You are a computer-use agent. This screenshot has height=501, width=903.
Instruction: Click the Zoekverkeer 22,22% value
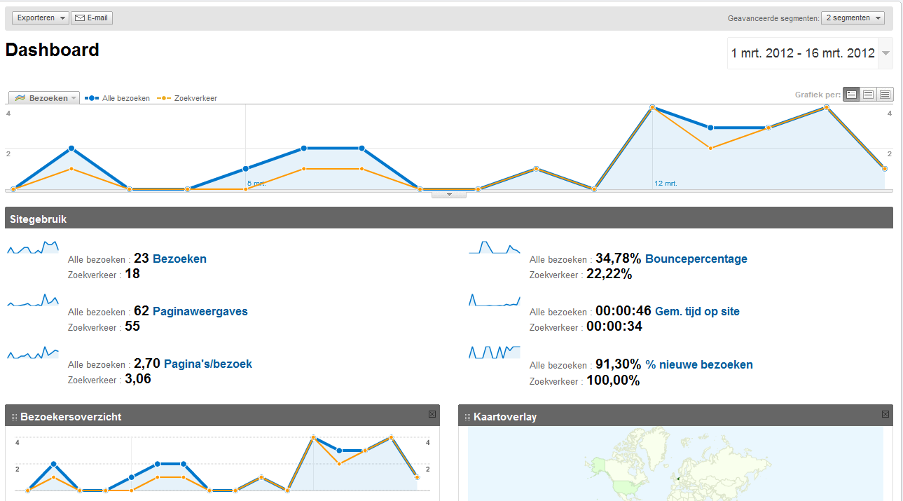[609, 274]
